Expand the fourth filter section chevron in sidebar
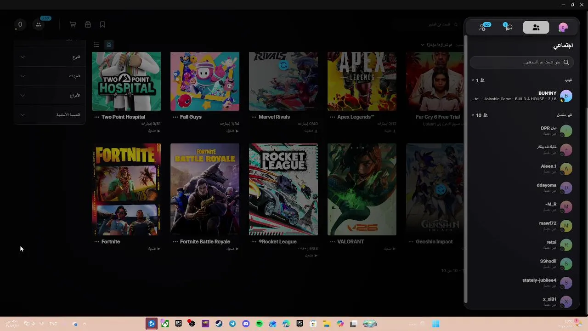 pyautogui.click(x=23, y=115)
